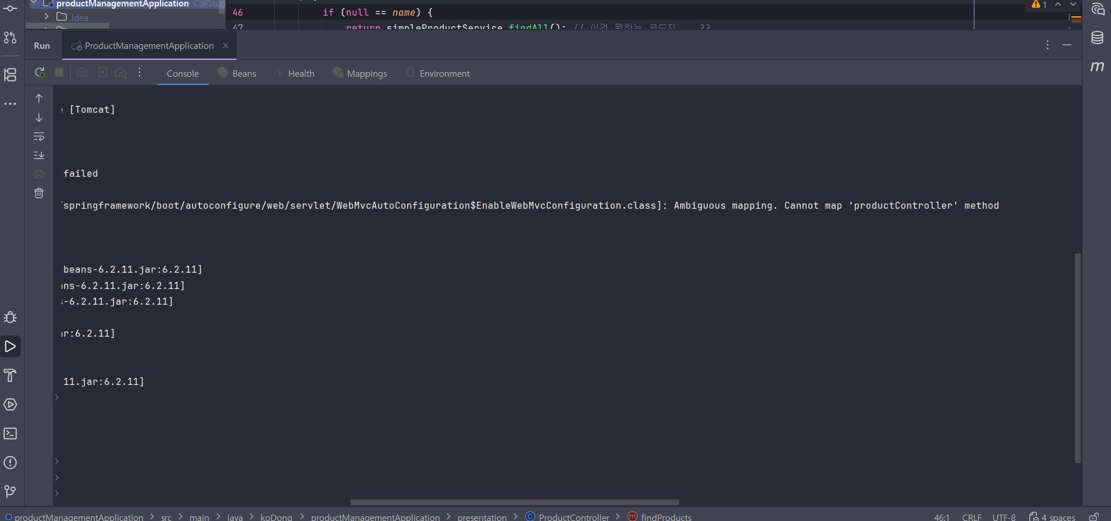Click the 'failed' console text
The image size is (1111, 521).
(x=81, y=173)
